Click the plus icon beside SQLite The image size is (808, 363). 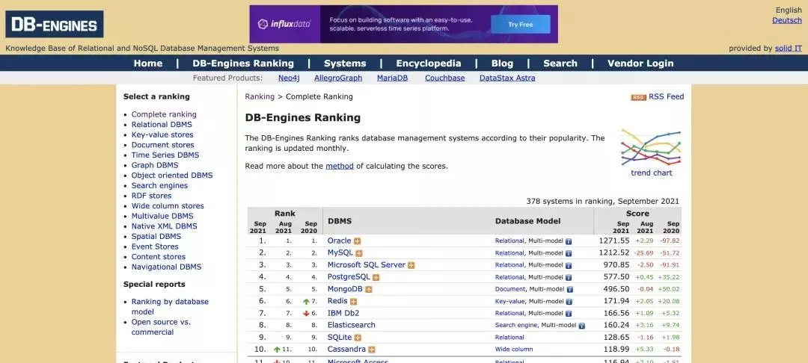coord(358,338)
